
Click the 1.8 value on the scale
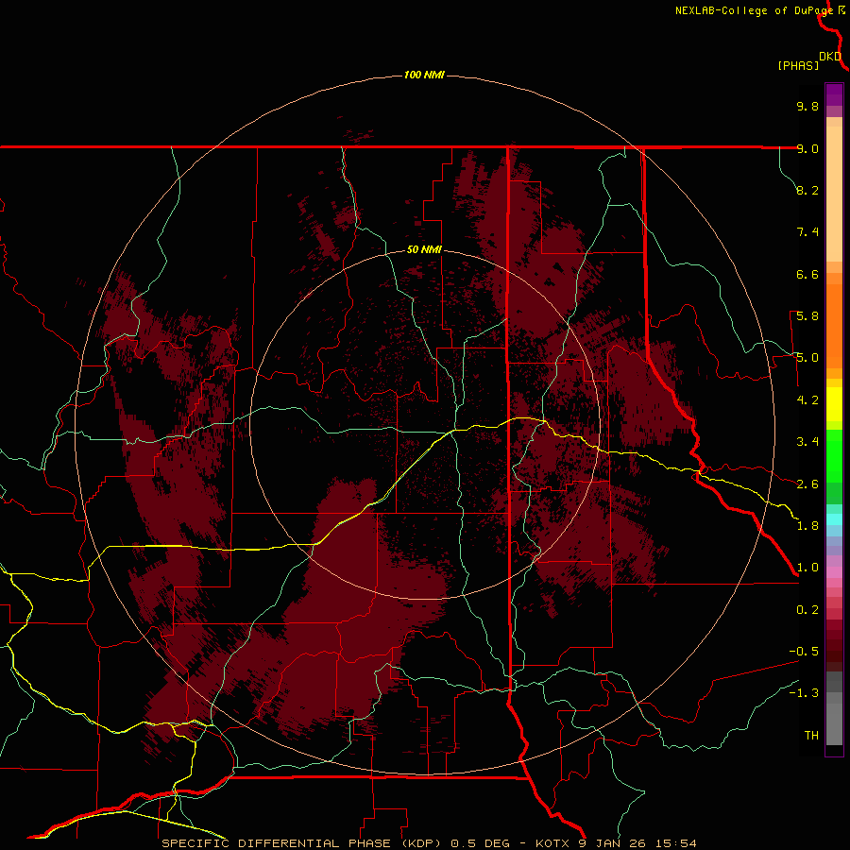tap(807, 526)
